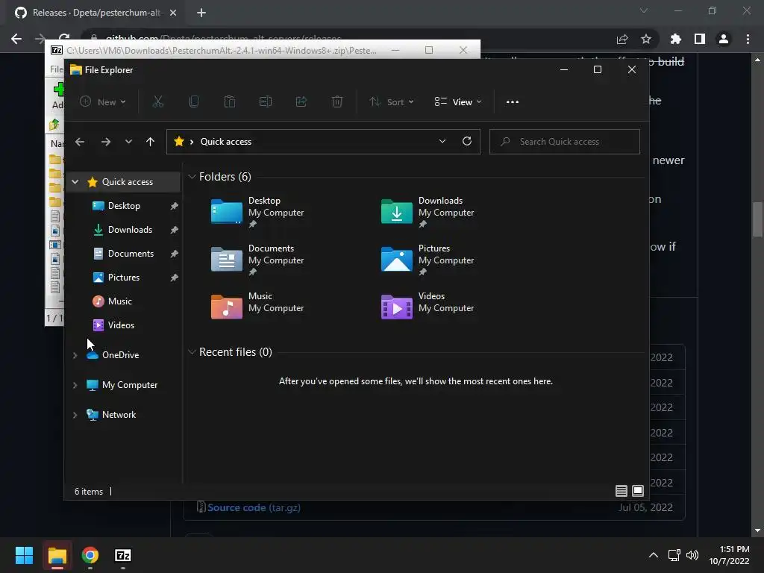The width and height of the screenshot is (764, 573).
Task: Click the pin icon next to Documents in sidebar
Action: [x=174, y=254]
